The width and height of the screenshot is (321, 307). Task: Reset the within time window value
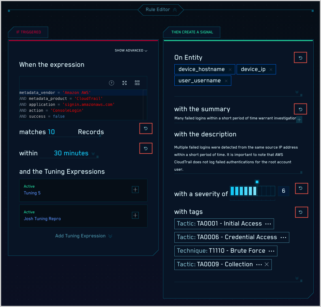(146, 148)
